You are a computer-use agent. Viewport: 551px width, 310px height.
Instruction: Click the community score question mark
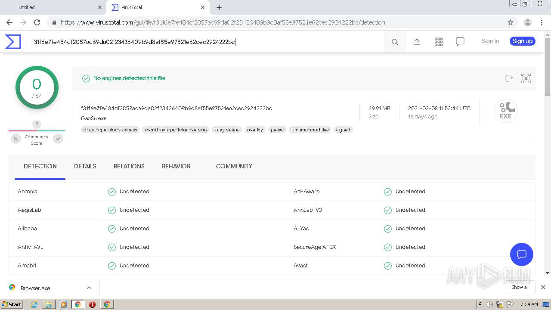(37, 124)
